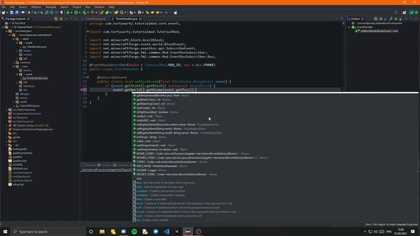Screen dimensions: 420x236
Task: Click the Windows taskbar search box
Action: [x=48, y=231]
